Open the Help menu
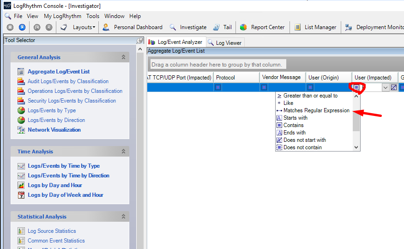 (135, 16)
